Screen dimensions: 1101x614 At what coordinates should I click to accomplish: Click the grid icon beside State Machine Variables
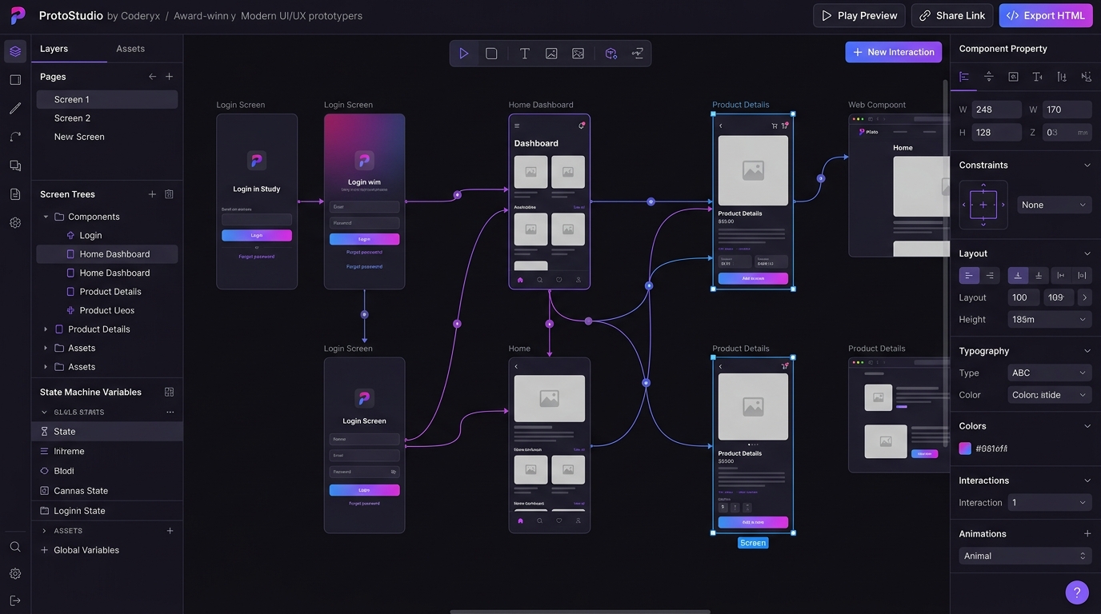169,392
